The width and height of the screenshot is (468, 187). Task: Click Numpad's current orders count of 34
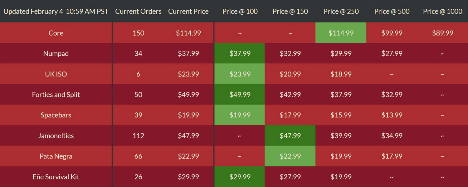pyautogui.click(x=138, y=54)
